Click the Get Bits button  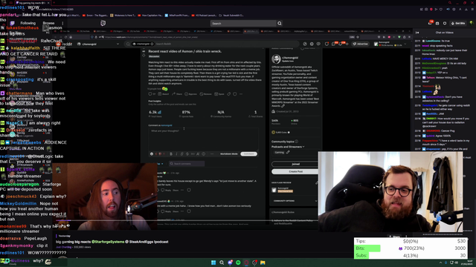(458, 23)
